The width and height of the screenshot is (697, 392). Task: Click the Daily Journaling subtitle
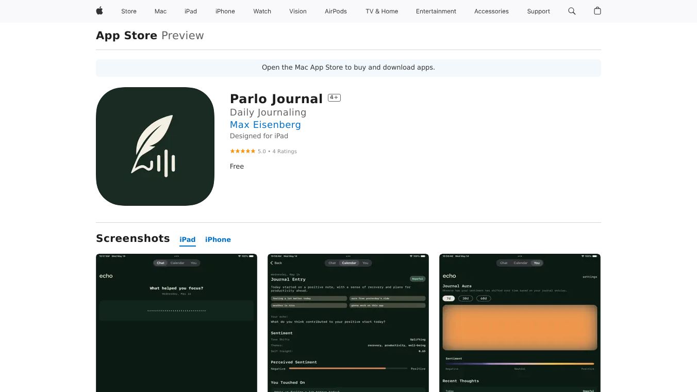tap(268, 112)
